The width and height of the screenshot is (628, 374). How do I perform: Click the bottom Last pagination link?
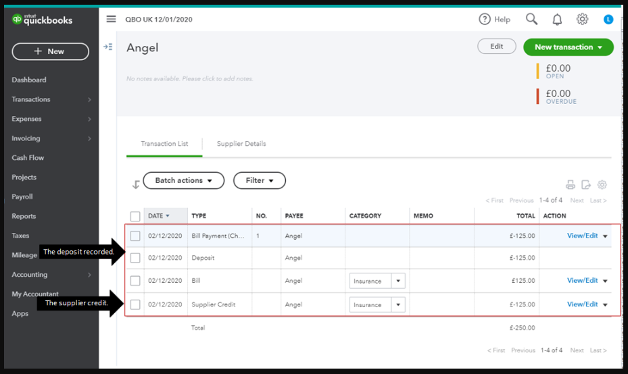coord(598,350)
